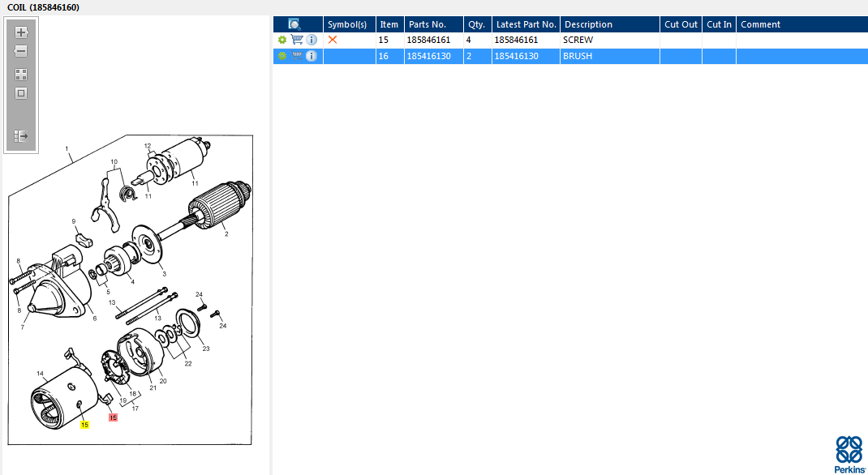868x475 pixels.
Task: Click the Cut In column header
Action: [x=719, y=24]
